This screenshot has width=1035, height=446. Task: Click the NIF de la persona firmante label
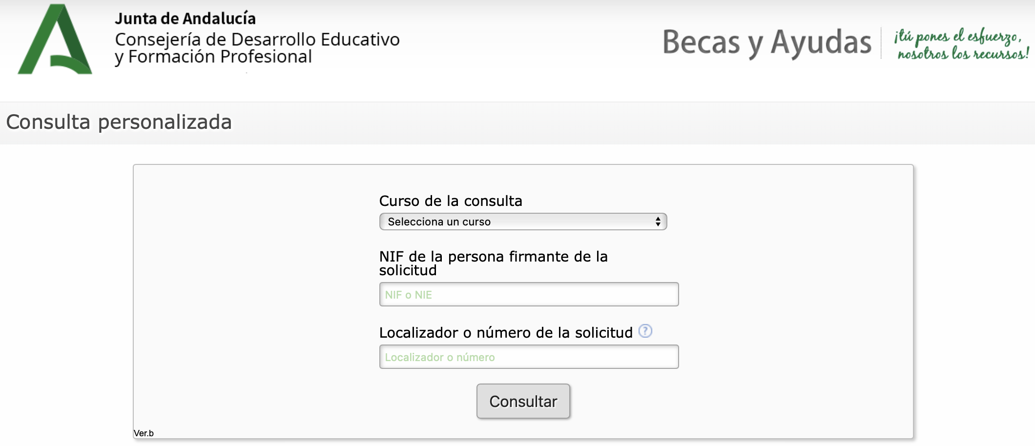pos(493,263)
